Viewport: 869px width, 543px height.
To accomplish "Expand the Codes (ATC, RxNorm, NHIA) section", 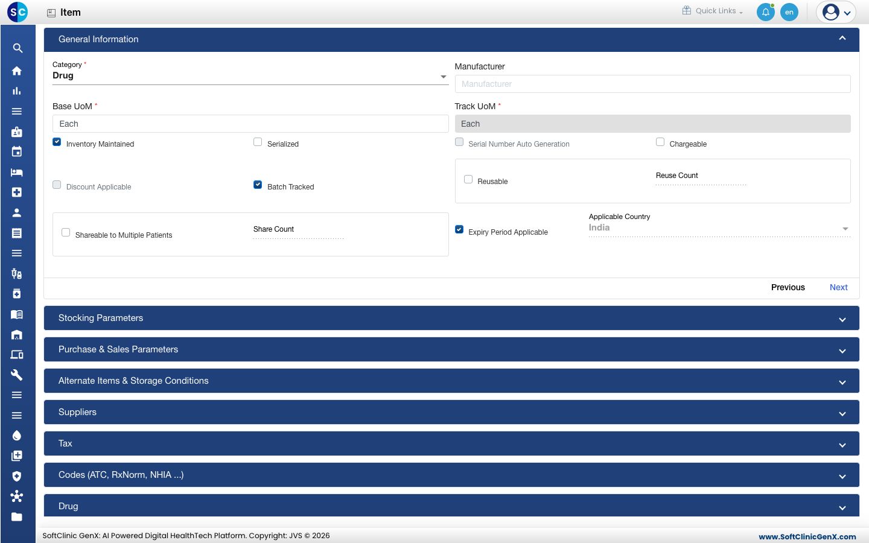I will pos(451,475).
